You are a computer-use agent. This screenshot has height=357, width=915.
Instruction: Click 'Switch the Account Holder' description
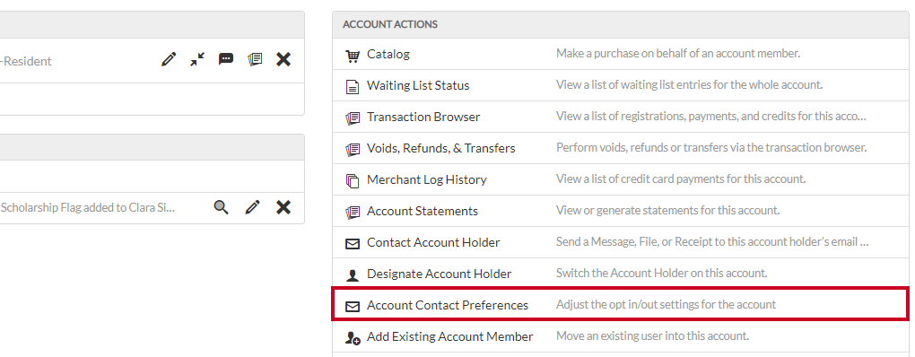click(x=662, y=273)
